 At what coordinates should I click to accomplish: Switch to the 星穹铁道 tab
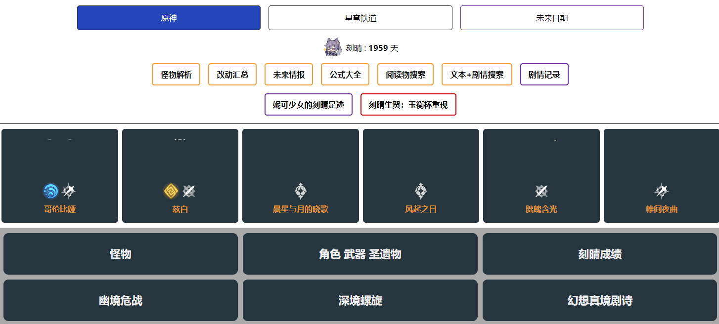(x=360, y=18)
